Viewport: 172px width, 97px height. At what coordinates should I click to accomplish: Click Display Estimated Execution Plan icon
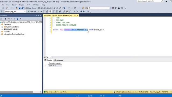pyautogui.click(x=44, y=11)
